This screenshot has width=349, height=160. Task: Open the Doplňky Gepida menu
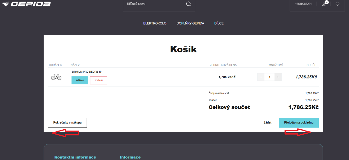click(190, 23)
